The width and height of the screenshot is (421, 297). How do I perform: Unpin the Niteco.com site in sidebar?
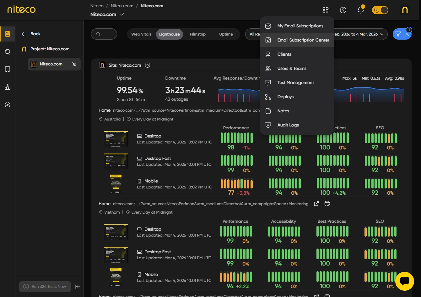(74, 64)
